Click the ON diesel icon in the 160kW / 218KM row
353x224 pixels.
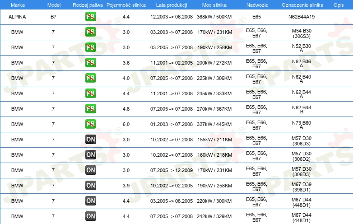(x=90, y=154)
